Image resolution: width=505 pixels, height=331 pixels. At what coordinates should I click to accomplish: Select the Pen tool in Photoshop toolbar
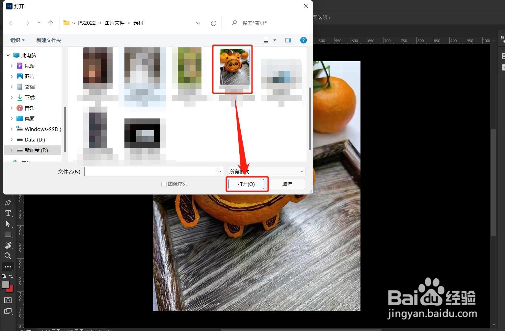(x=8, y=203)
